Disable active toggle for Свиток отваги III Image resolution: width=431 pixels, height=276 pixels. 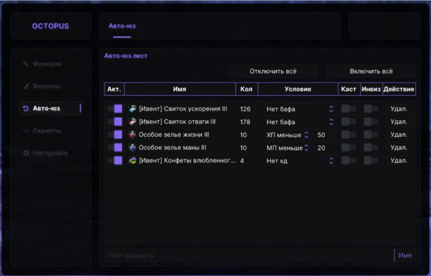(x=115, y=121)
